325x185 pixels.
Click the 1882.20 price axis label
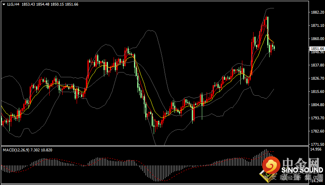click(317, 12)
